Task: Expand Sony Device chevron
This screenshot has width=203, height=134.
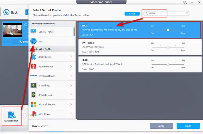Action: (x=71, y=114)
